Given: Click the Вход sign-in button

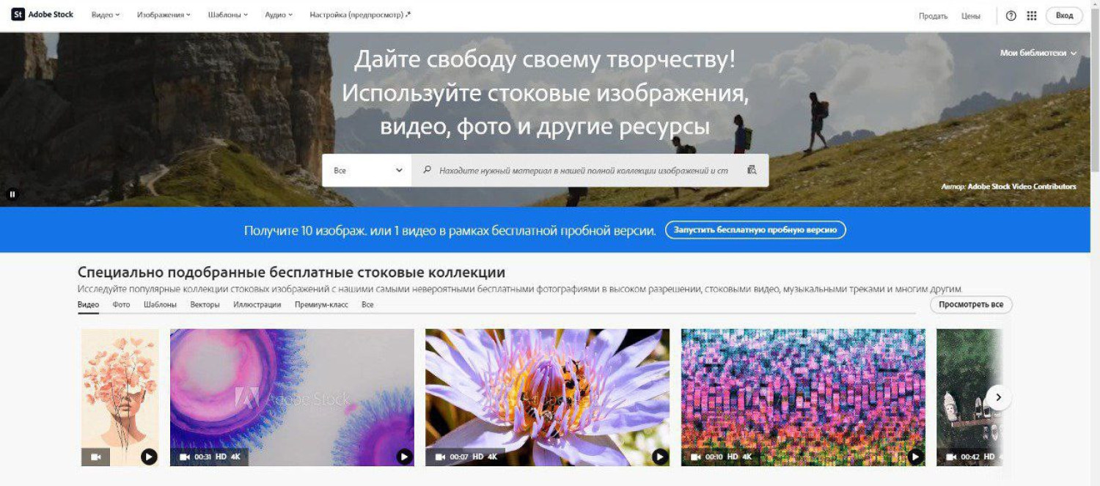Looking at the screenshot, I should pyautogui.click(x=1064, y=15).
